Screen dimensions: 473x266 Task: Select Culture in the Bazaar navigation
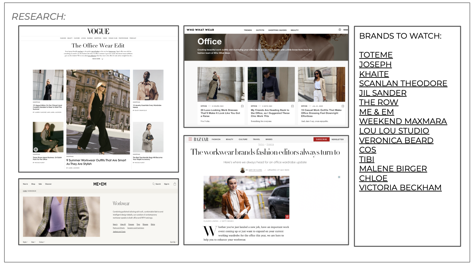[x=243, y=139]
